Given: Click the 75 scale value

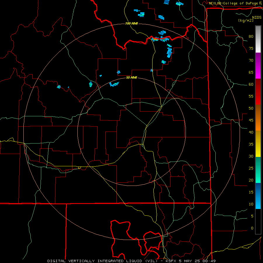Looking at the screenshot, I should [251, 48].
